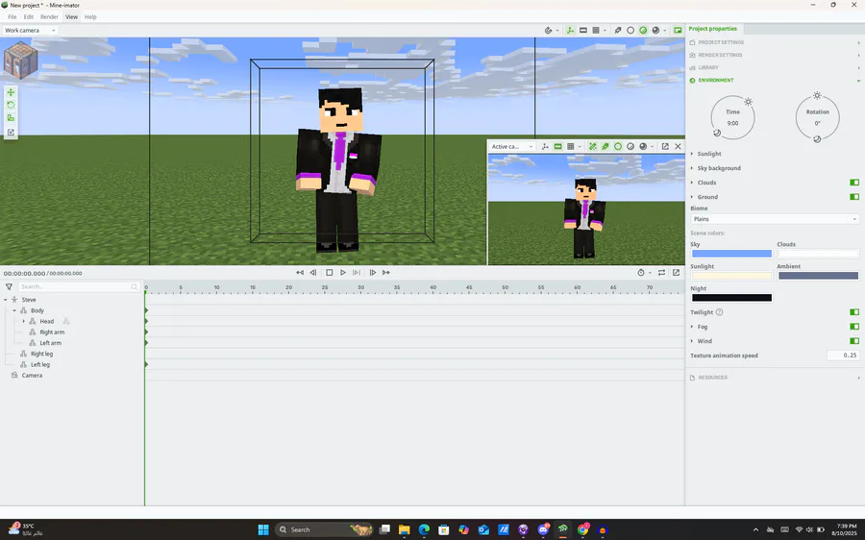
Task: Expand the Head tree item
Action: [23, 322]
